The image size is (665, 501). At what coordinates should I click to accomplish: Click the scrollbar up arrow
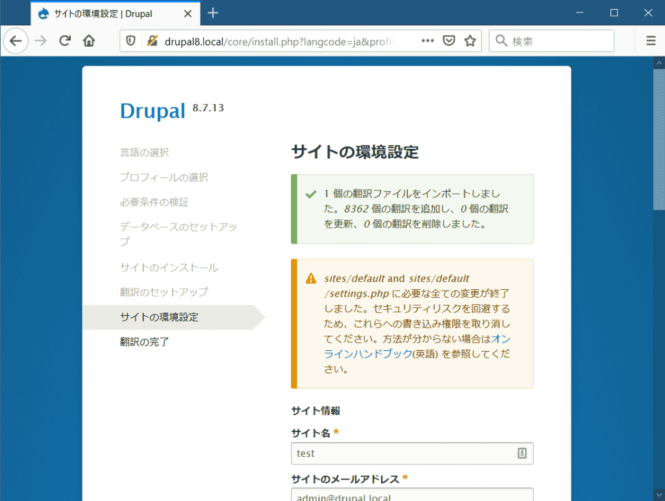pyautogui.click(x=659, y=63)
